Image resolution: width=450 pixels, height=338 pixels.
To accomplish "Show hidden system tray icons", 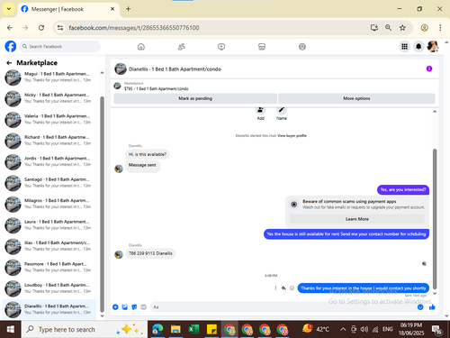I will 343,330.
